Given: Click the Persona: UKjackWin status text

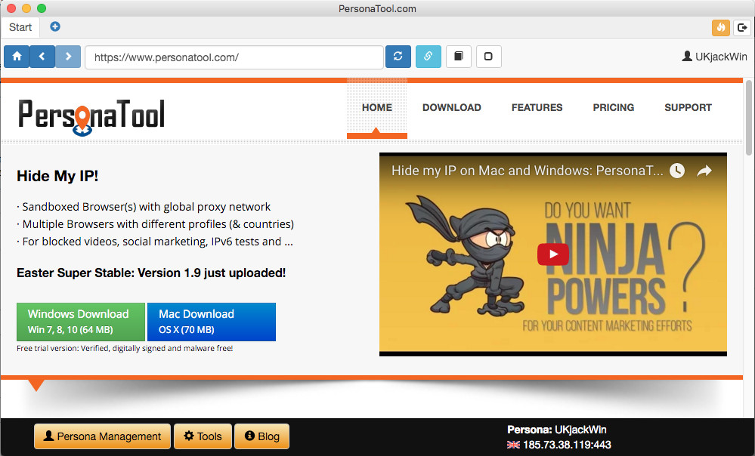Looking at the screenshot, I should pos(557,430).
